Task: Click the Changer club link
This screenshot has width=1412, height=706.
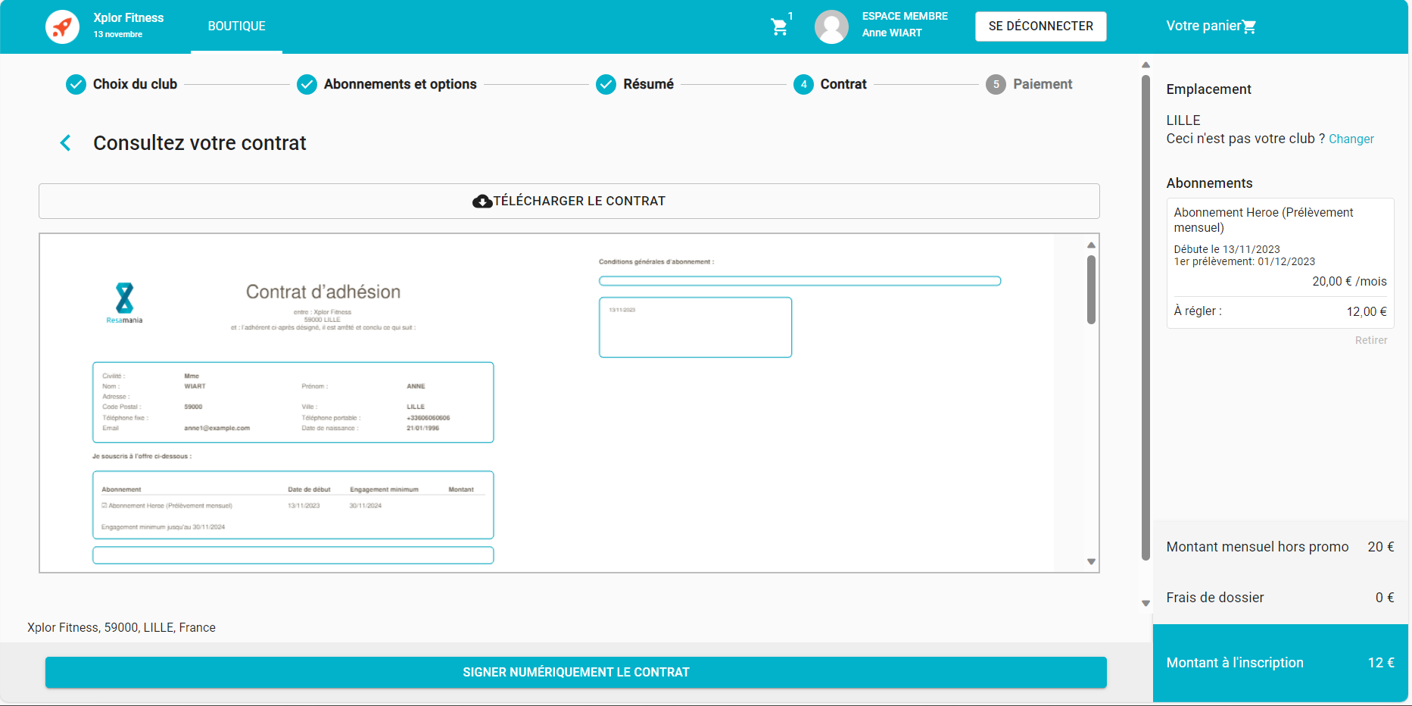Action: [1351, 139]
